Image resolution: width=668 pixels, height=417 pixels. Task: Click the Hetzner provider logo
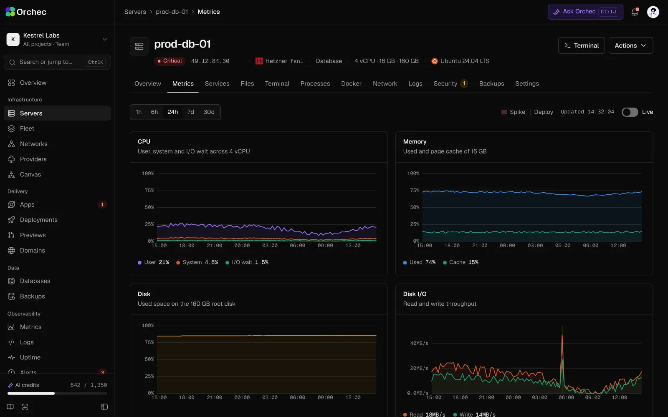click(x=259, y=61)
